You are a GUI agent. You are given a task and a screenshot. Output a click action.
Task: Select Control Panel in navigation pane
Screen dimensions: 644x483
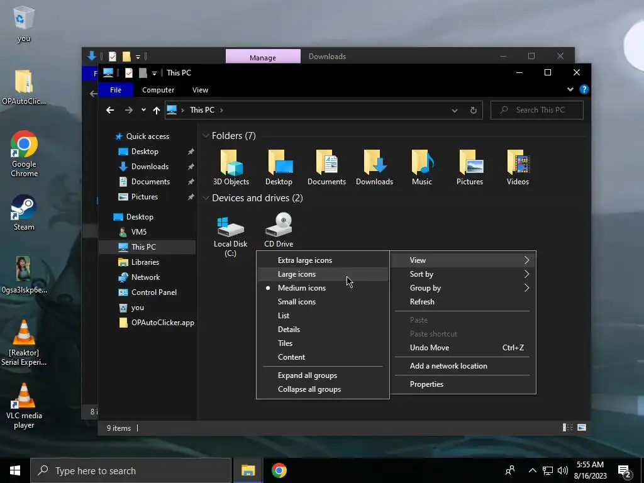tap(153, 292)
